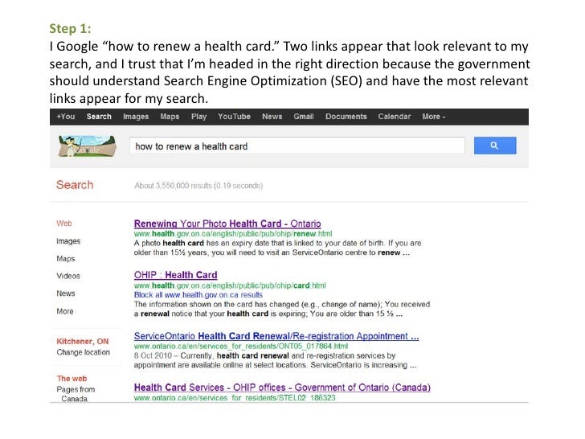Filter results by Images in sidebar
Image resolution: width=585 pixels, height=439 pixels.
68,241
